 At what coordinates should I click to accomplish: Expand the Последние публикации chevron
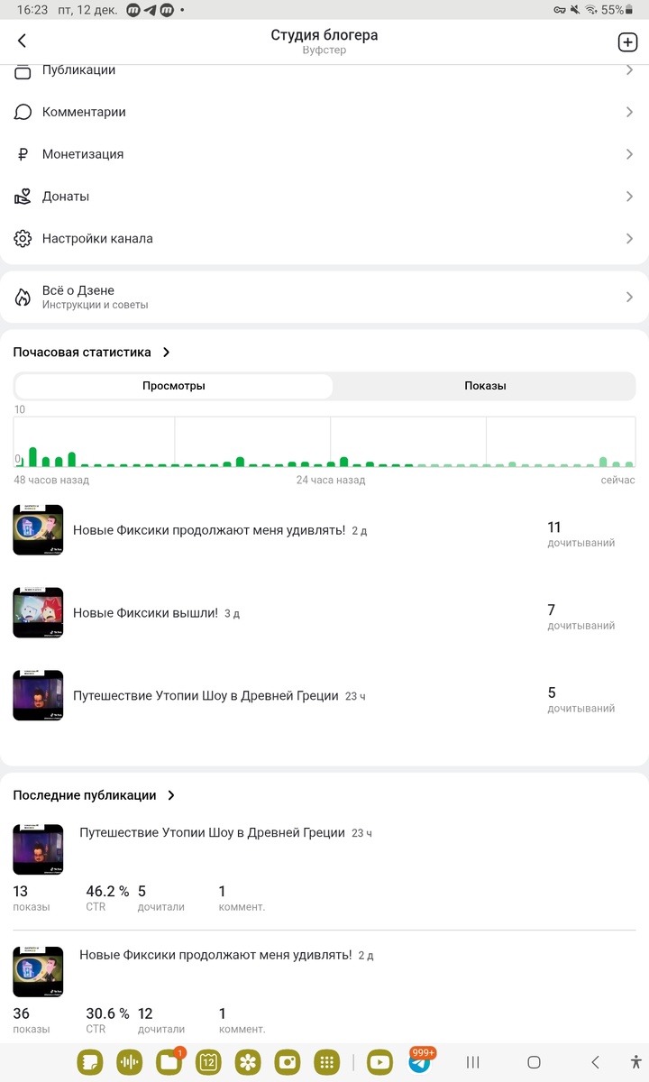171,795
